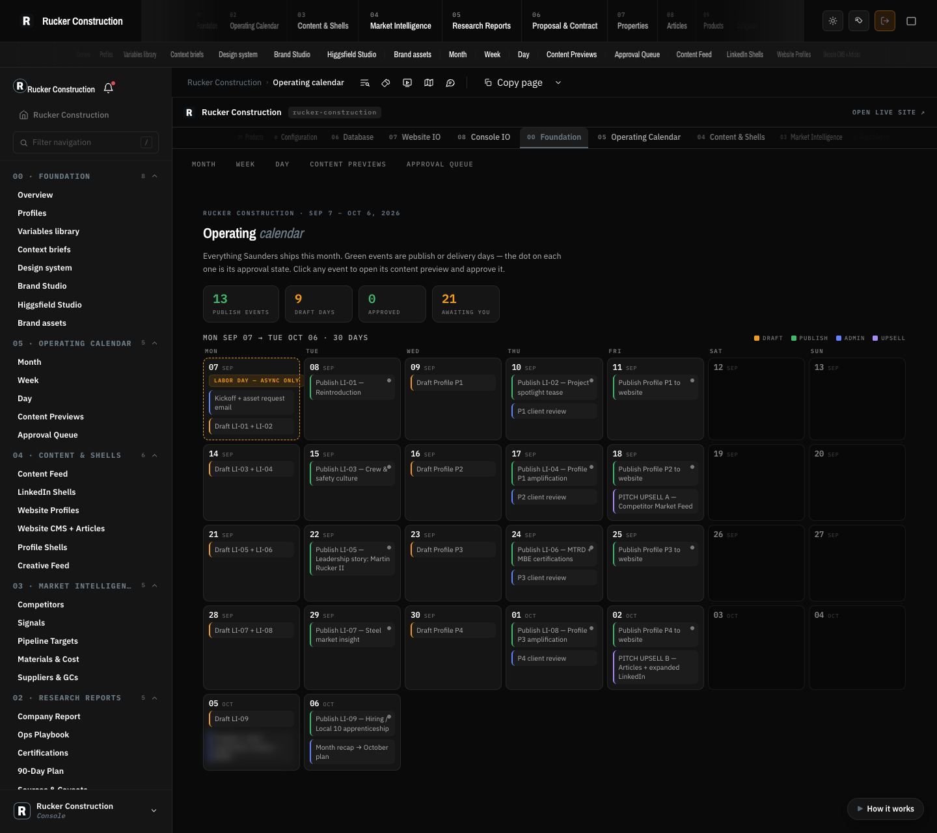937x833 pixels.
Task: Open Pipeline Targets in sidebar
Action: click(48, 641)
